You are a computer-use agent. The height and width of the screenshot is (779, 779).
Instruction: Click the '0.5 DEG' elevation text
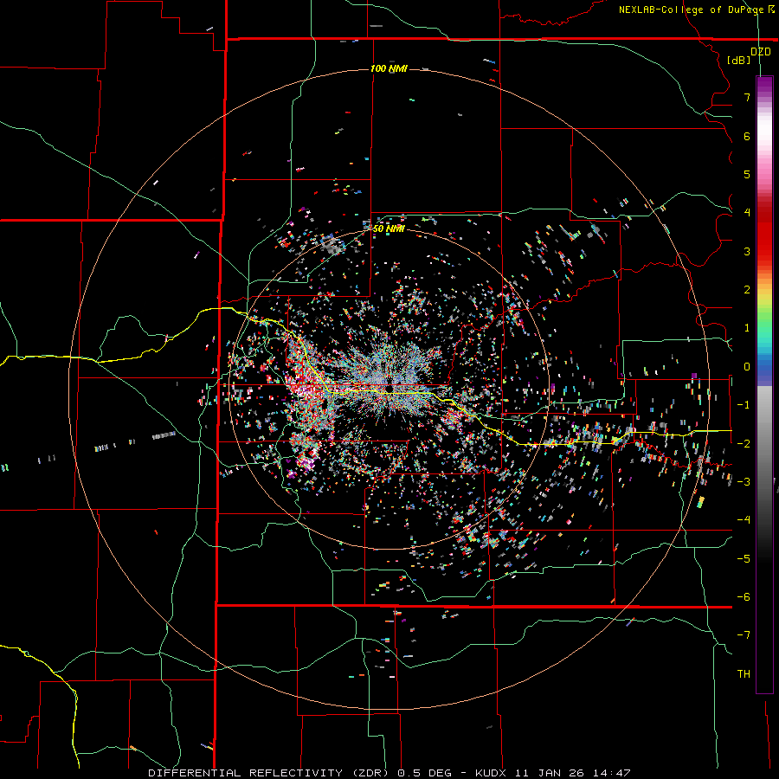tap(424, 773)
